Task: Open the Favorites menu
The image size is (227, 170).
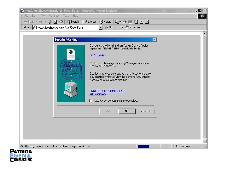Action: point(54,16)
